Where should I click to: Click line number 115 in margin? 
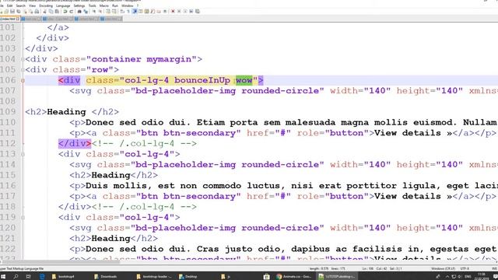8,175
